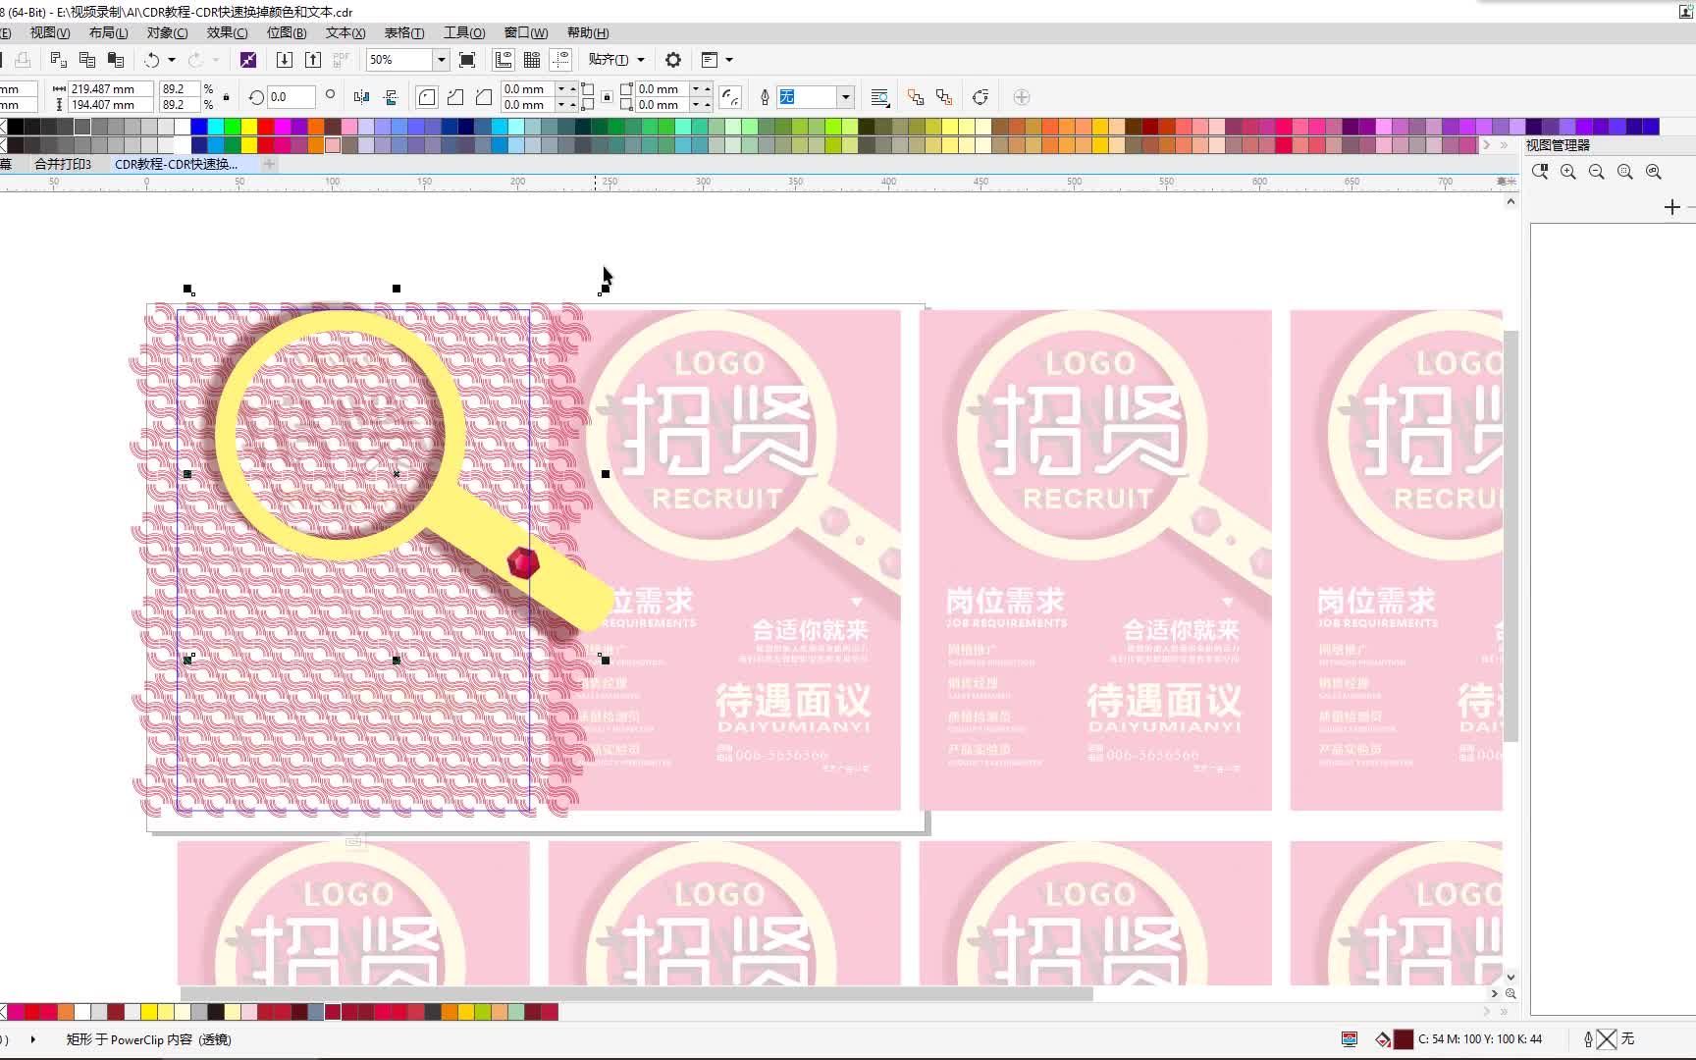
Task: Click the new document plus tab
Action: tap(269, 164)
